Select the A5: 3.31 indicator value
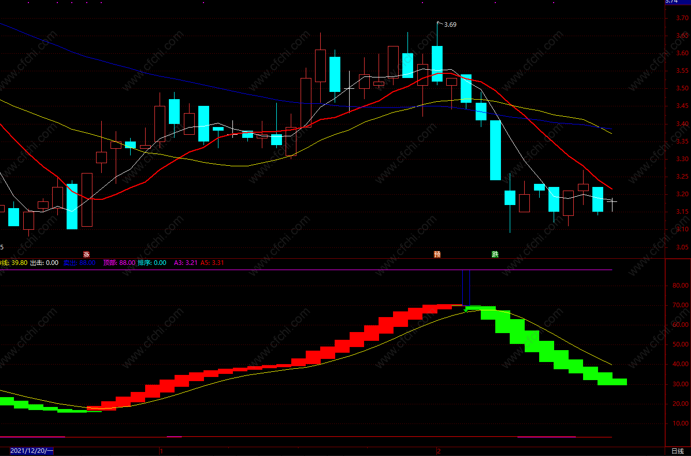The image size is (691, 456). pyautogui.click(x=212, y=263)
